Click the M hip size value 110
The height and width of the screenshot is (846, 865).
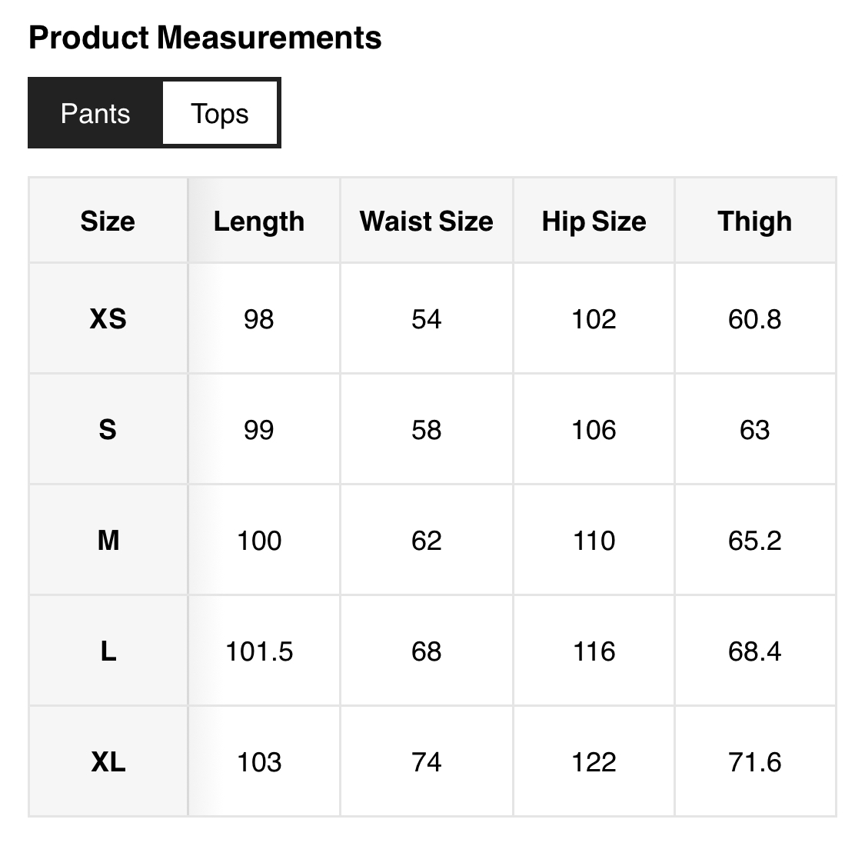tap(594, 540)
